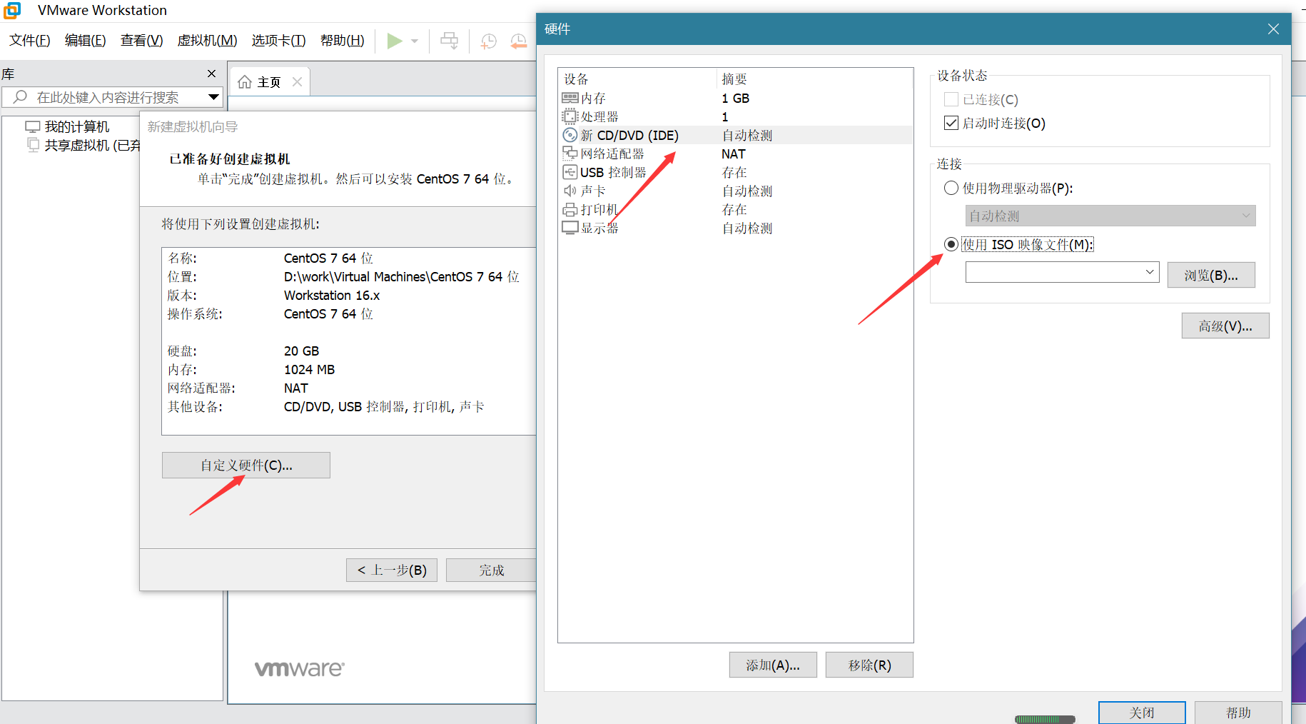Click the 关闭 button in hardware dialog
Viewport: 1306px width, 724px height.
click(1142, 713)
